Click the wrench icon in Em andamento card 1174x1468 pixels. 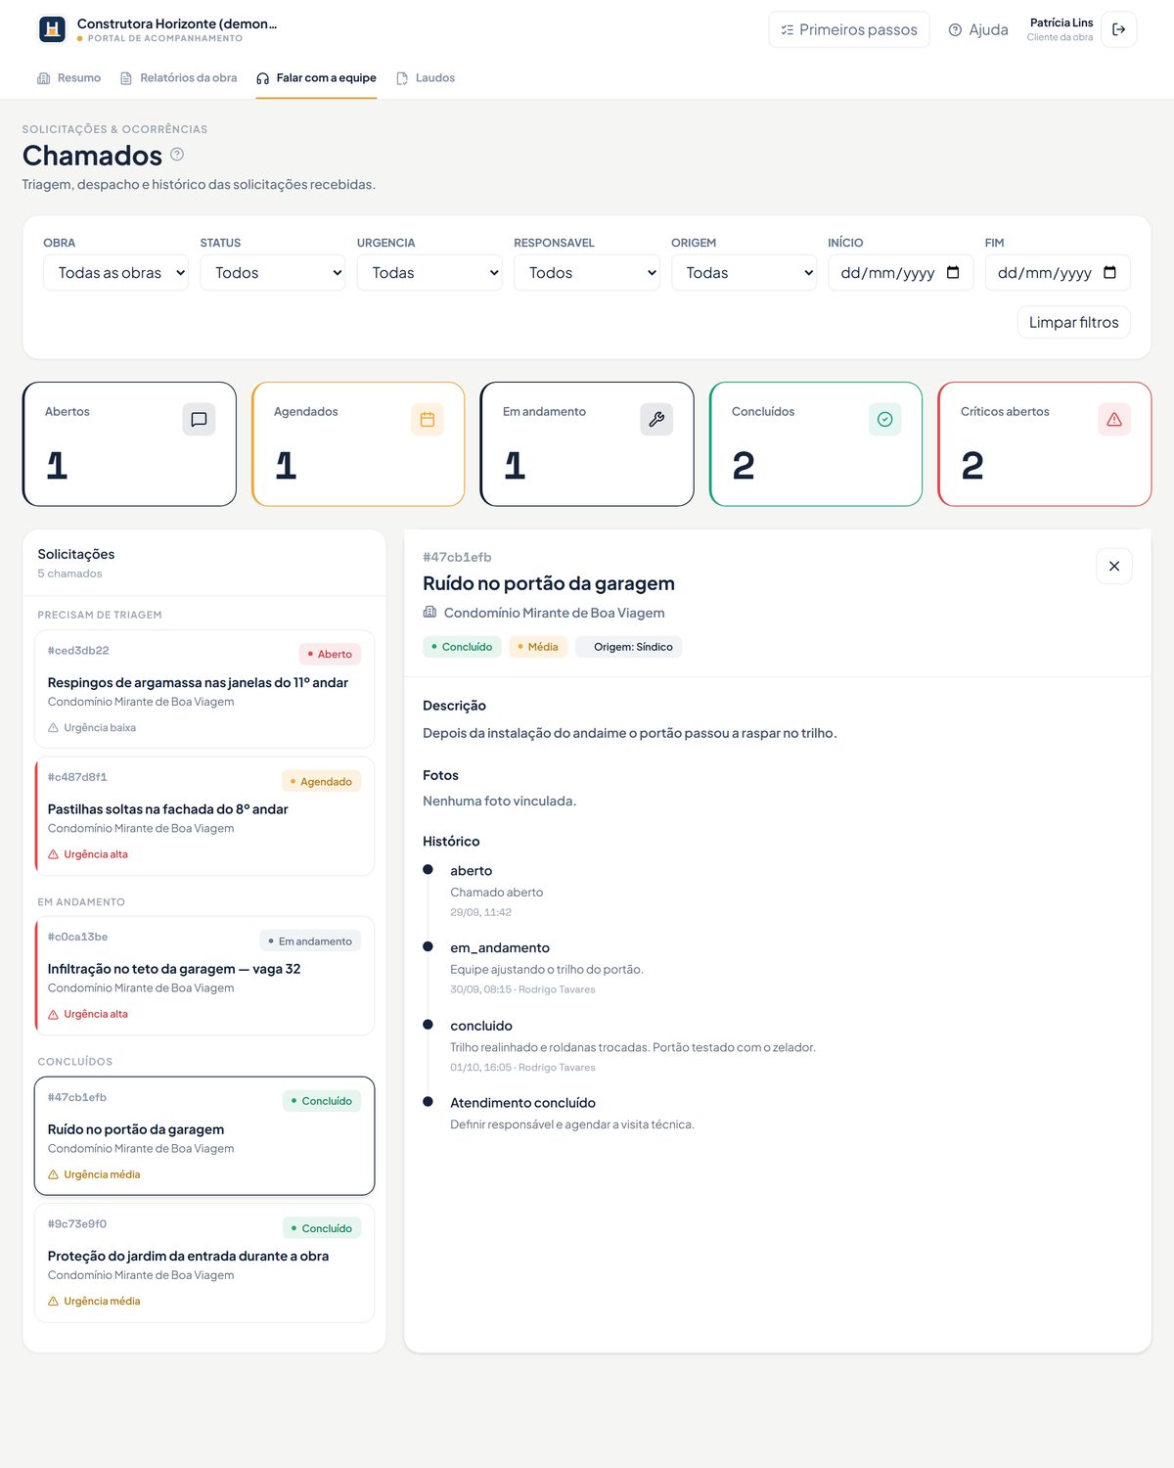(x=656, y=419)
